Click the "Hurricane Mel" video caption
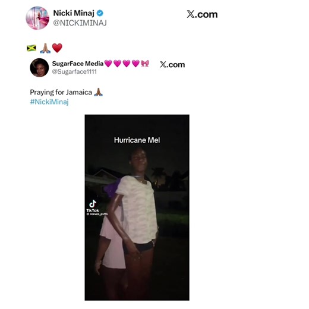The width and height of the screenshot is (309, 309). 137,140
